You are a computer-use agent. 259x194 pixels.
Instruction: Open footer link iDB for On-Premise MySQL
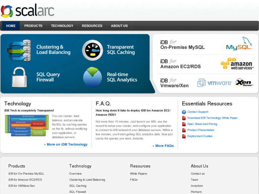(26, 174)
